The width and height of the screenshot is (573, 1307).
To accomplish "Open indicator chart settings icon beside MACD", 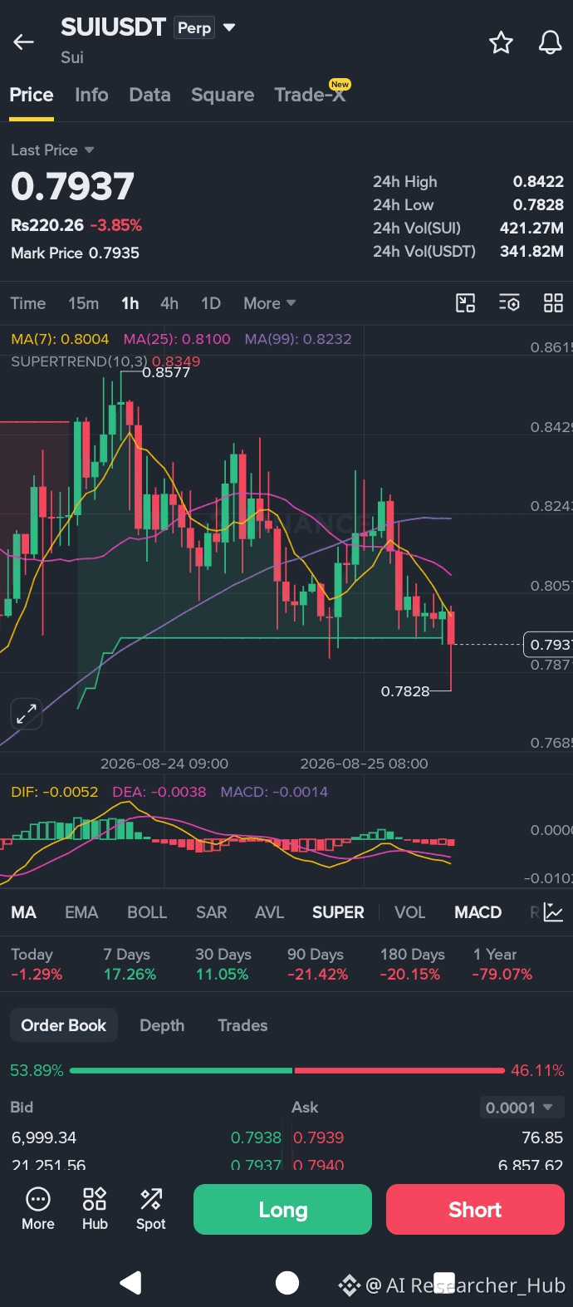I will pos(553,912).
